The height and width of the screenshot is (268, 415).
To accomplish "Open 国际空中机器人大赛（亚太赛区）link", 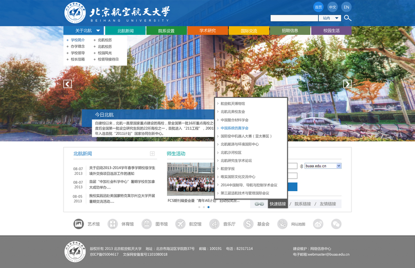I will coord(246,136).
